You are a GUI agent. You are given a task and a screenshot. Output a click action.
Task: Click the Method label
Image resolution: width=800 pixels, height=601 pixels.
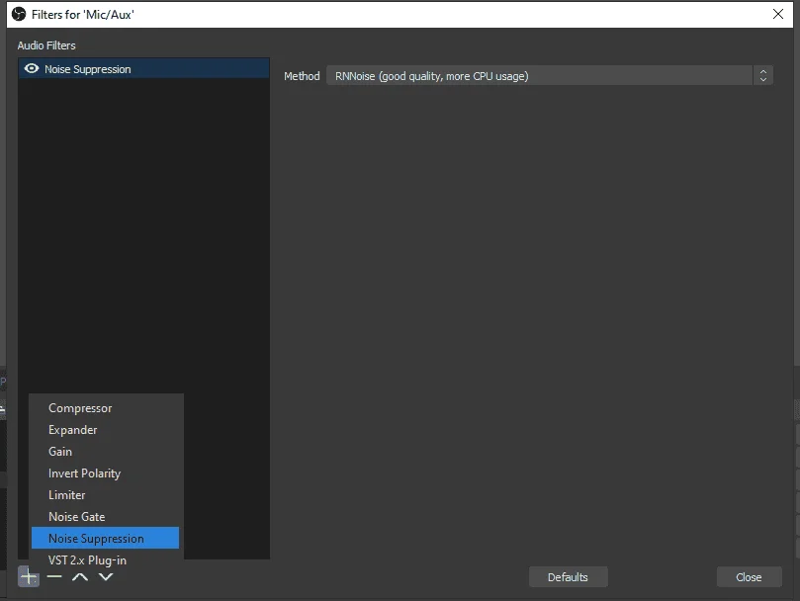(302, 76)
